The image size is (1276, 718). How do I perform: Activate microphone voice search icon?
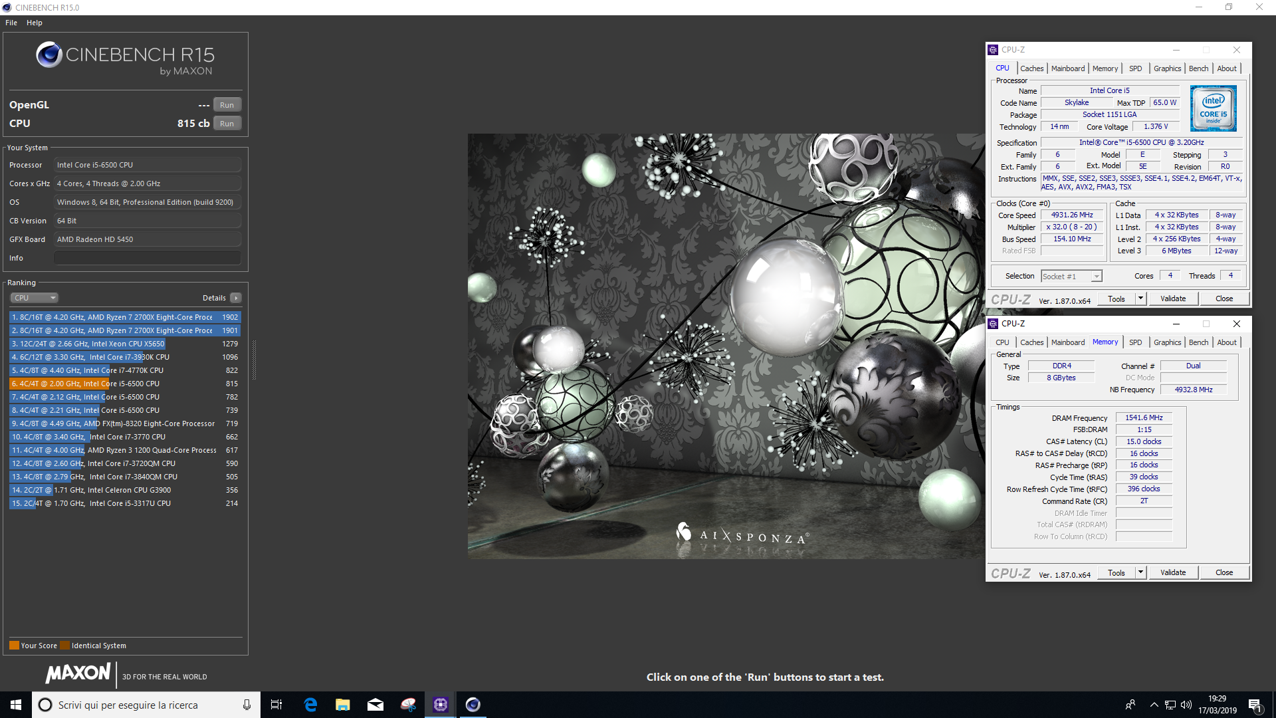pos(247,705)
